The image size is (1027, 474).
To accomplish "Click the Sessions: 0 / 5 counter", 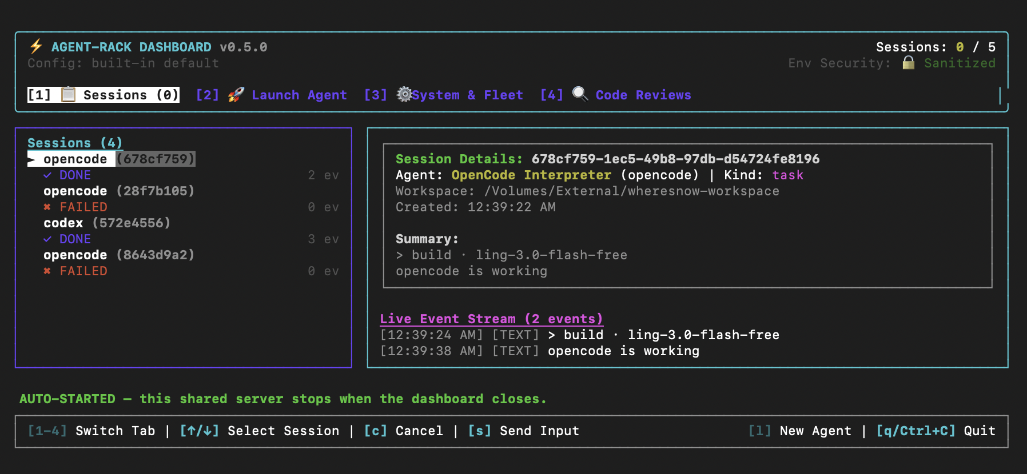I will point(936,47).
